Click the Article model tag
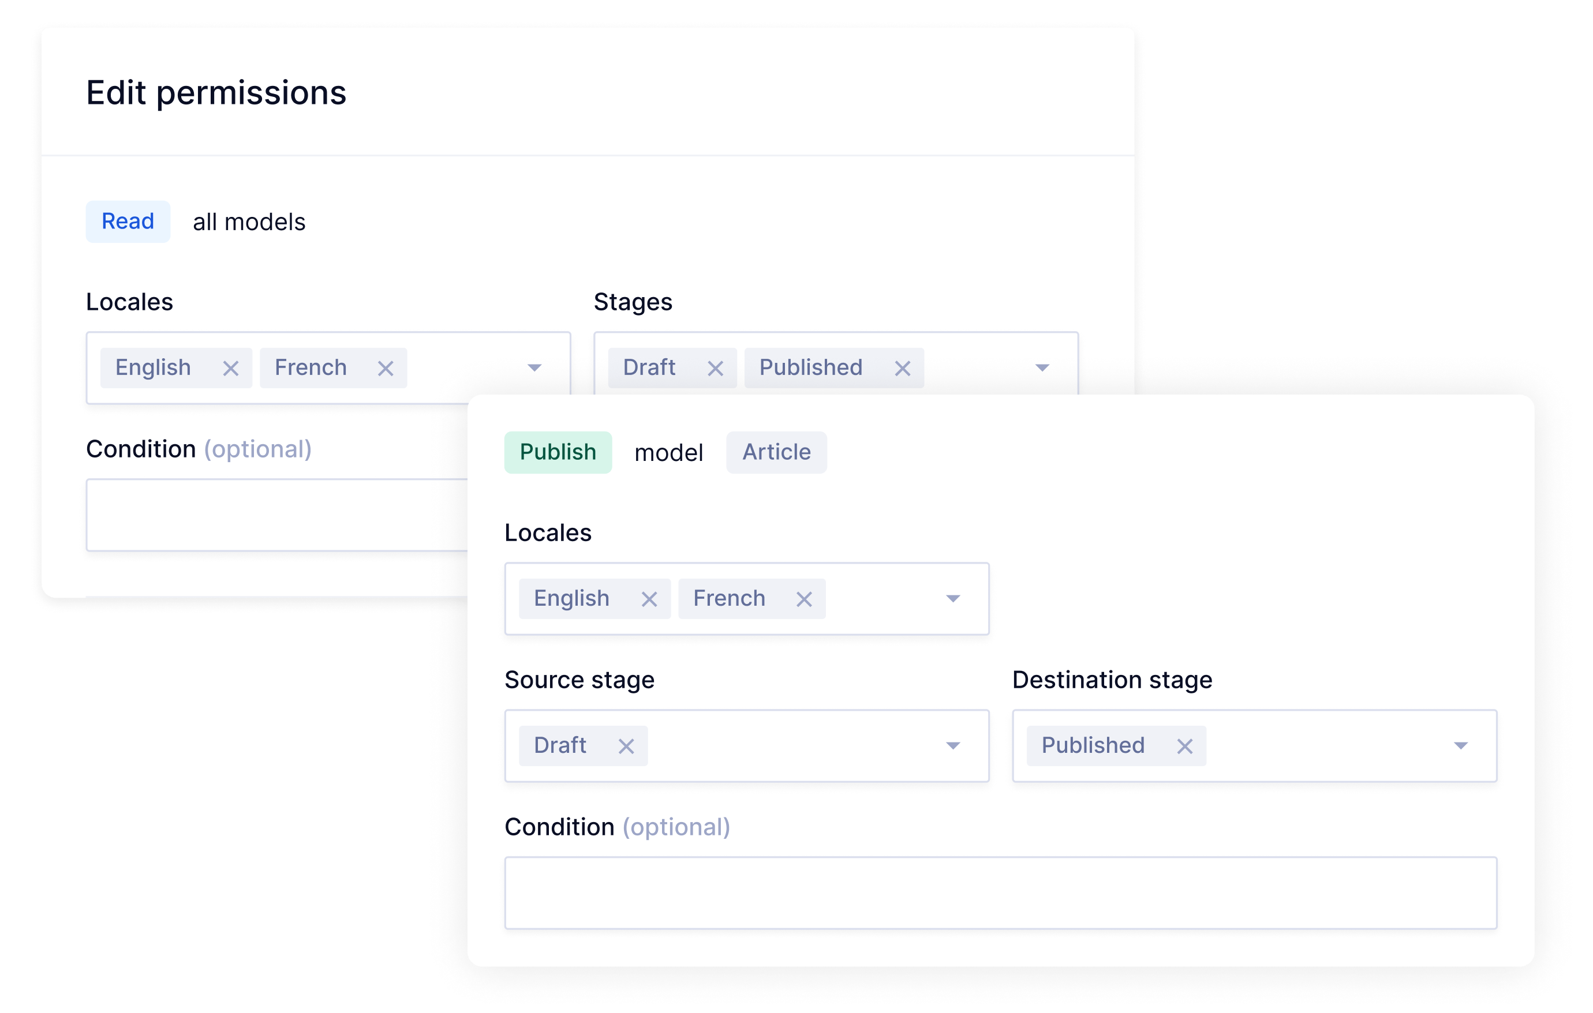The image size is (1593, 1013). click(x=776, y=452)
